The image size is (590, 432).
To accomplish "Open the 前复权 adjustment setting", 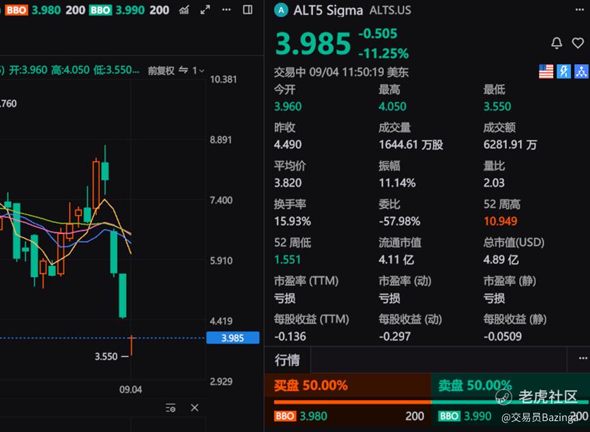I will [x=161, y=70].
